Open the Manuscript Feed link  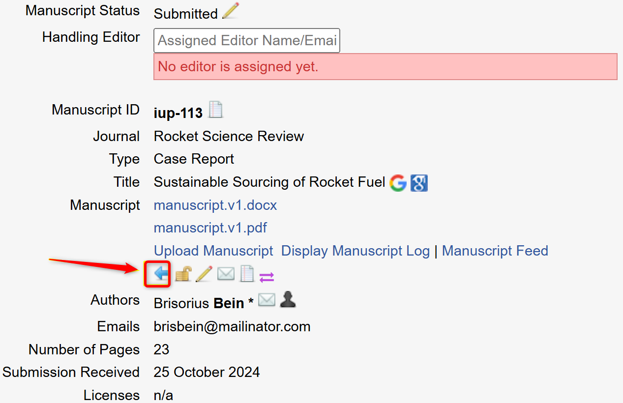point(495,251)
